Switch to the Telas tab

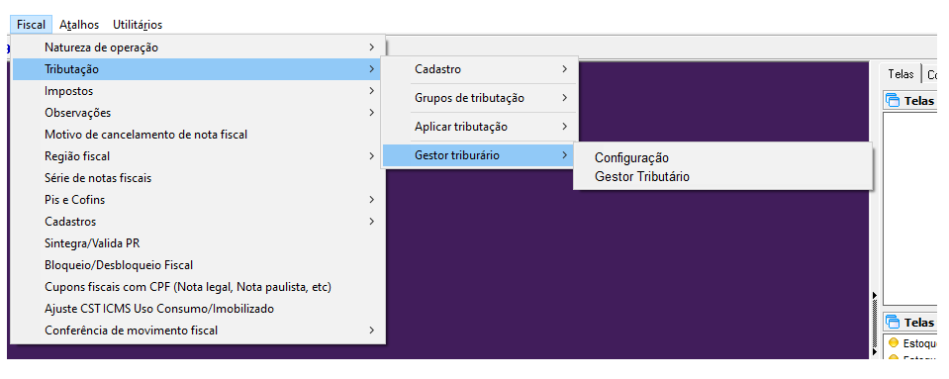pyautogui.click(x=901, y=74)
